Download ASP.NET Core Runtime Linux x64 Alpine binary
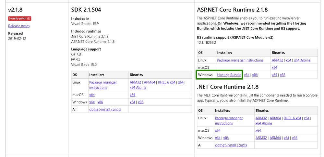This screenshot has height=157, width=324. pos(302,60)
